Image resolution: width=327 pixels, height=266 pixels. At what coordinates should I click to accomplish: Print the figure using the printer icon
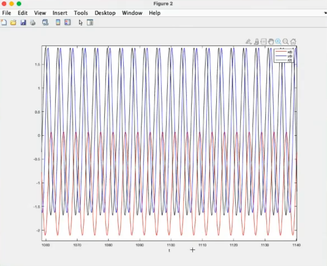coord(33,23)
